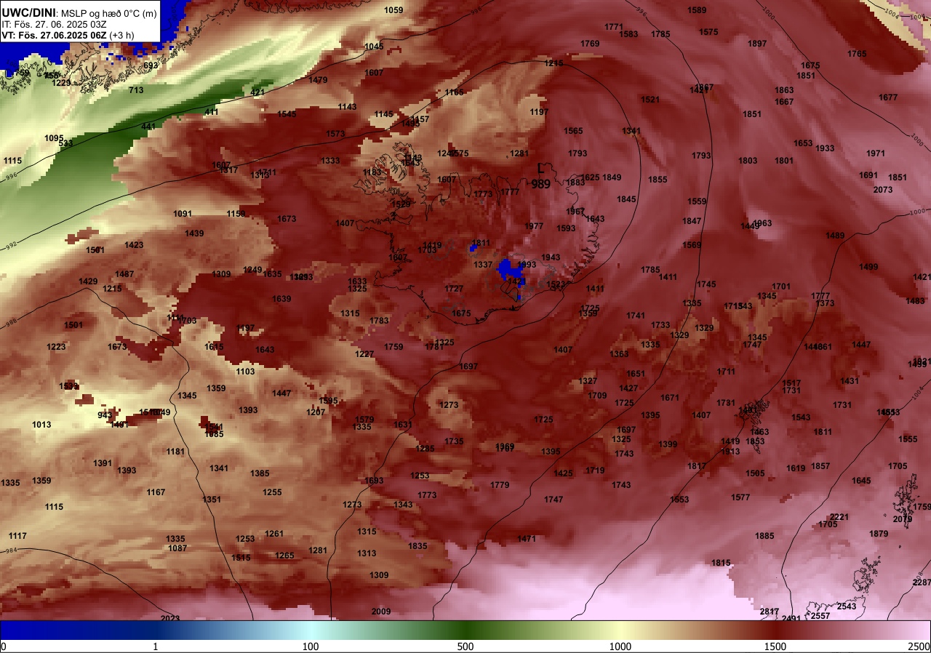This screenshot has height=653, width=931.
Task: Click the height value 2221
Action: point(839,517)
